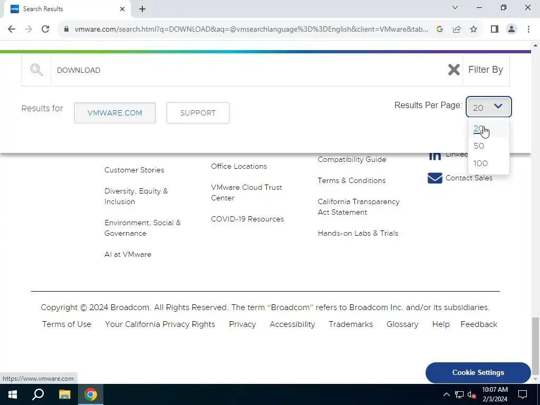Viewport: 540px width, 405px height.
Task: Click the share page icon
Action: click(457, 29)
